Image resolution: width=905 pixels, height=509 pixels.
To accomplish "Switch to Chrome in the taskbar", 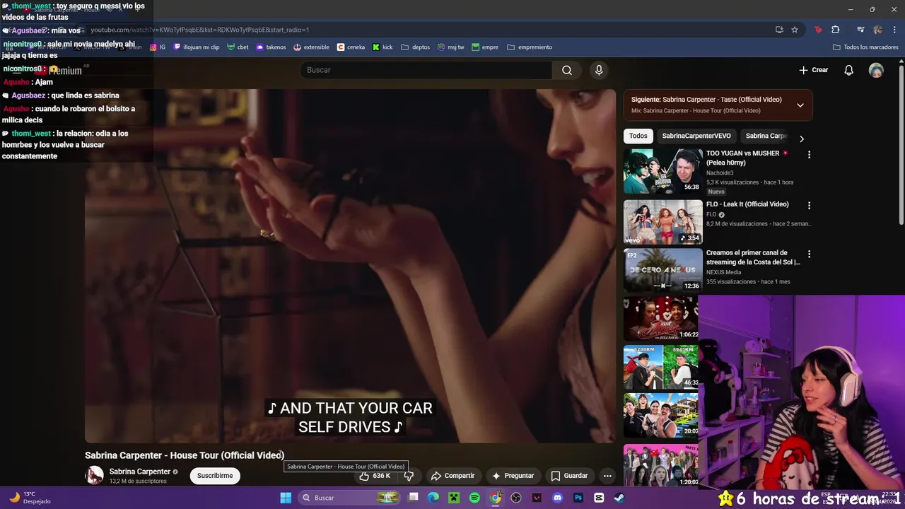I will 496,498.
